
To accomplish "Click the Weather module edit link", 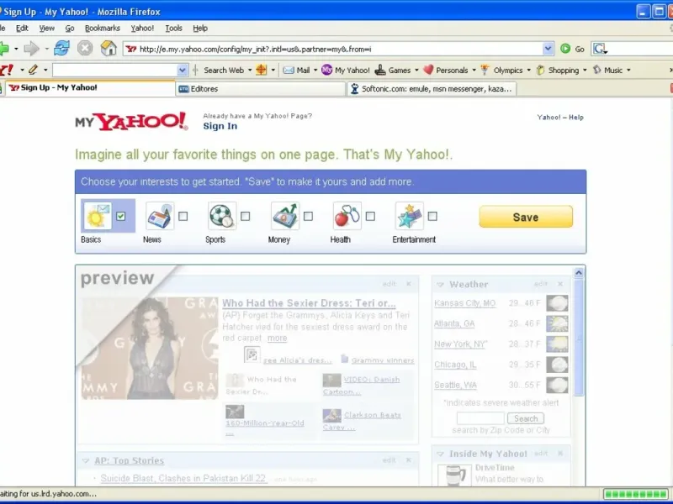I will point(540,284).
